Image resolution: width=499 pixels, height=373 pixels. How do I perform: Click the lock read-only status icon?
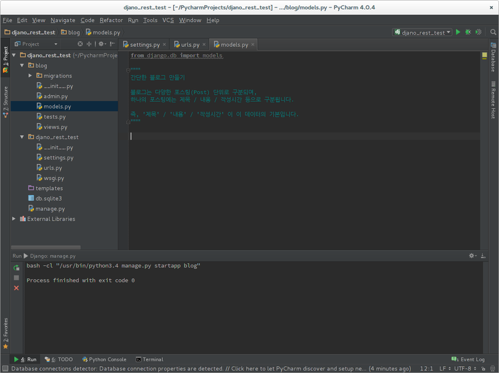483,369
